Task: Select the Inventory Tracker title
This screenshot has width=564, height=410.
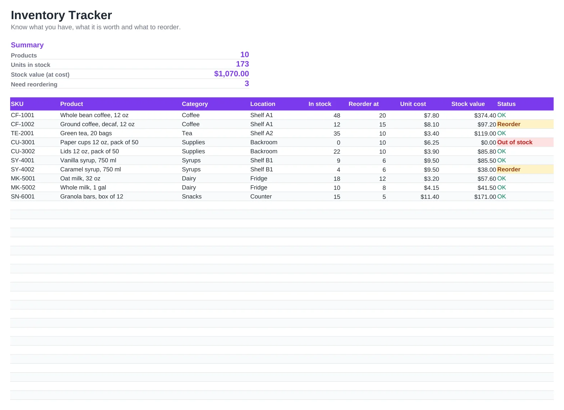Action: tap(61, 15)
